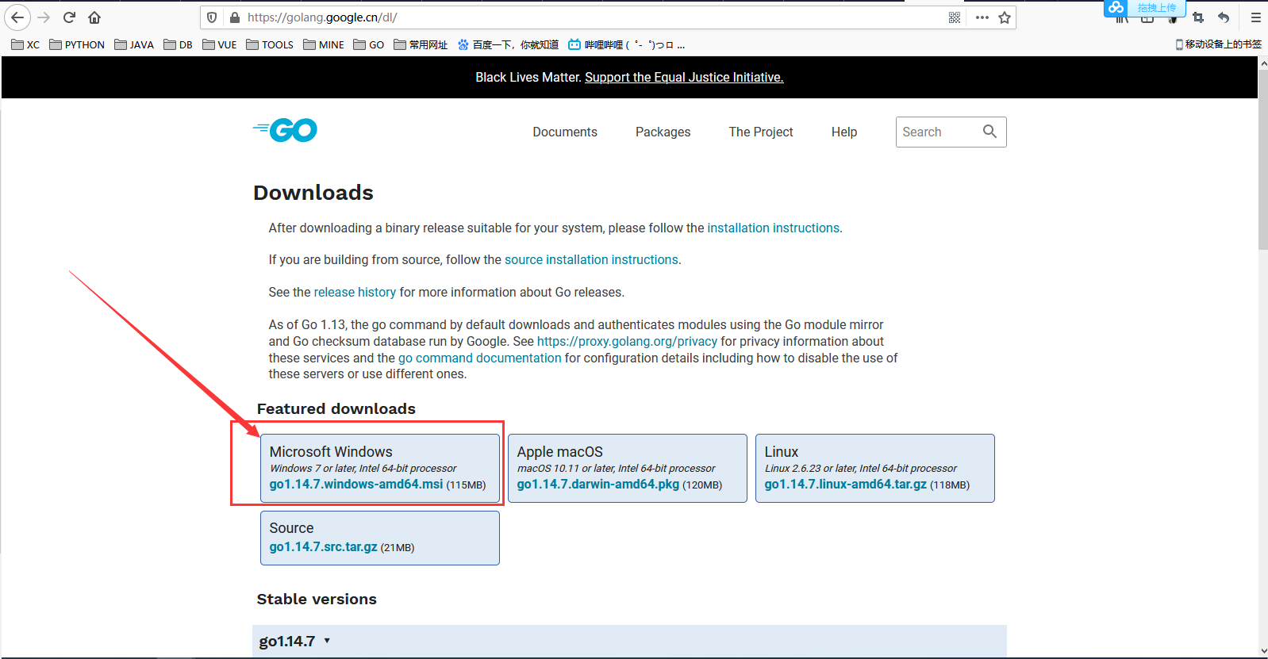Show tracking protection shield info

pos(212,17)
